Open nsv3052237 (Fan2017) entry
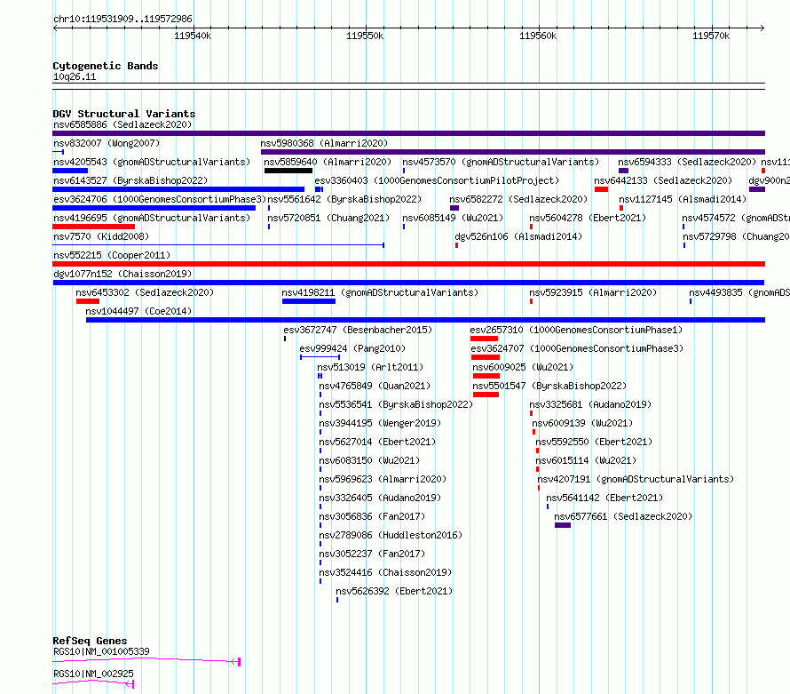Viewport: 790px width, 694px height. 372,554
